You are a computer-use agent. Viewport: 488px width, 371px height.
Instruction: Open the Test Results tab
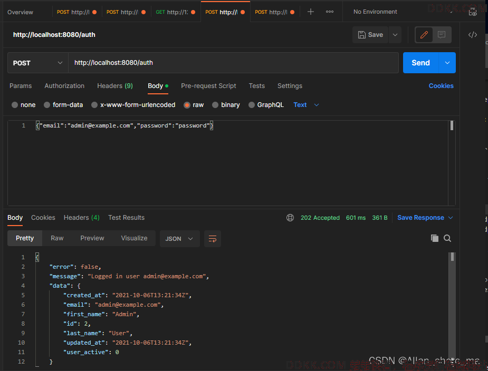(127, 218)
